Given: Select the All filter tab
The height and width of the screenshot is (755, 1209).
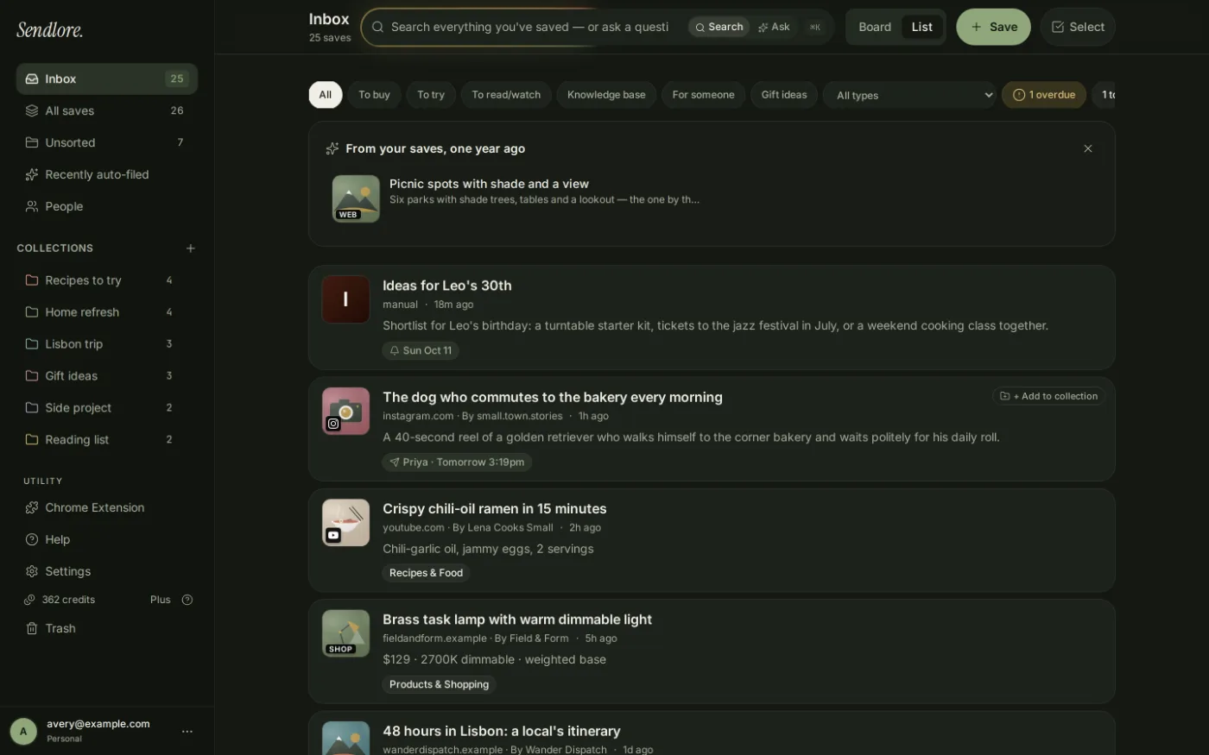Looking at the screenshot, I should 326,95.
